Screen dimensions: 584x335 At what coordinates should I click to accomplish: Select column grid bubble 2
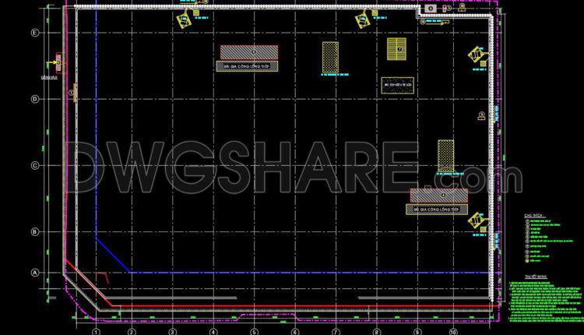[131, 332]
